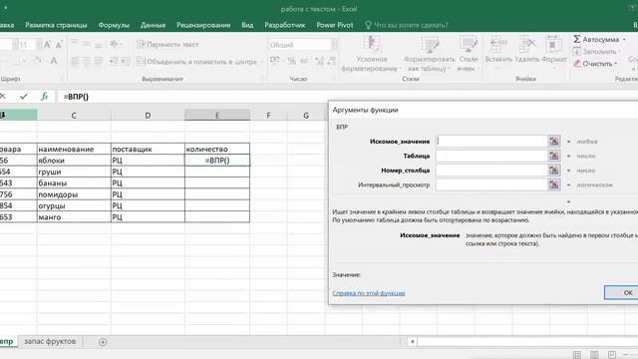Click the increase indent icon

point(126,62)
